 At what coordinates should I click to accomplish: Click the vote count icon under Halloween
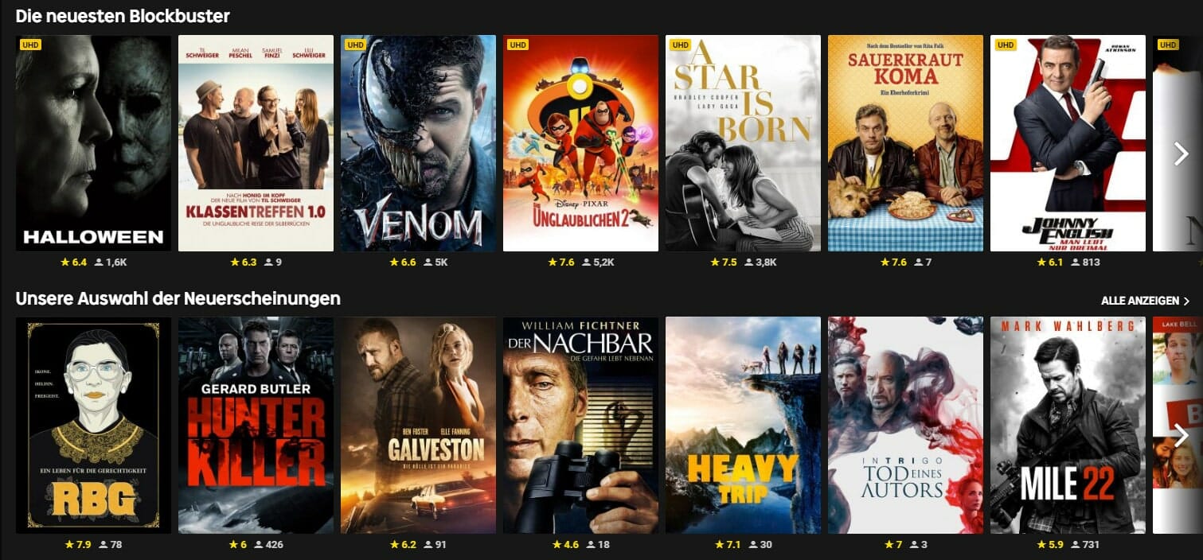point(99,262)
